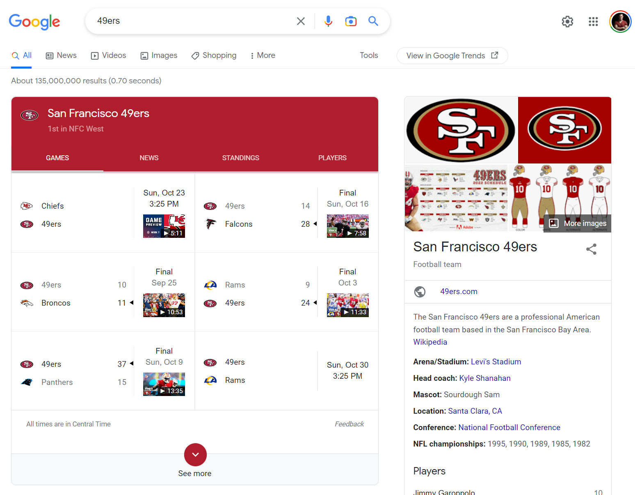This screenshot has width=635, height=495.
Task: Select the All results tab
Action: pyautogui.click(x=22, y=55)
